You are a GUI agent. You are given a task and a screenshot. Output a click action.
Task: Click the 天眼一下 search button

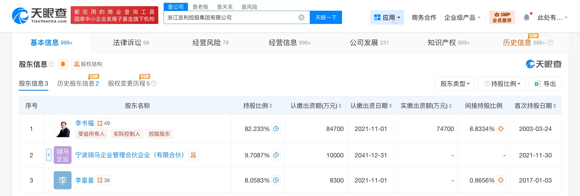(326, 17)
